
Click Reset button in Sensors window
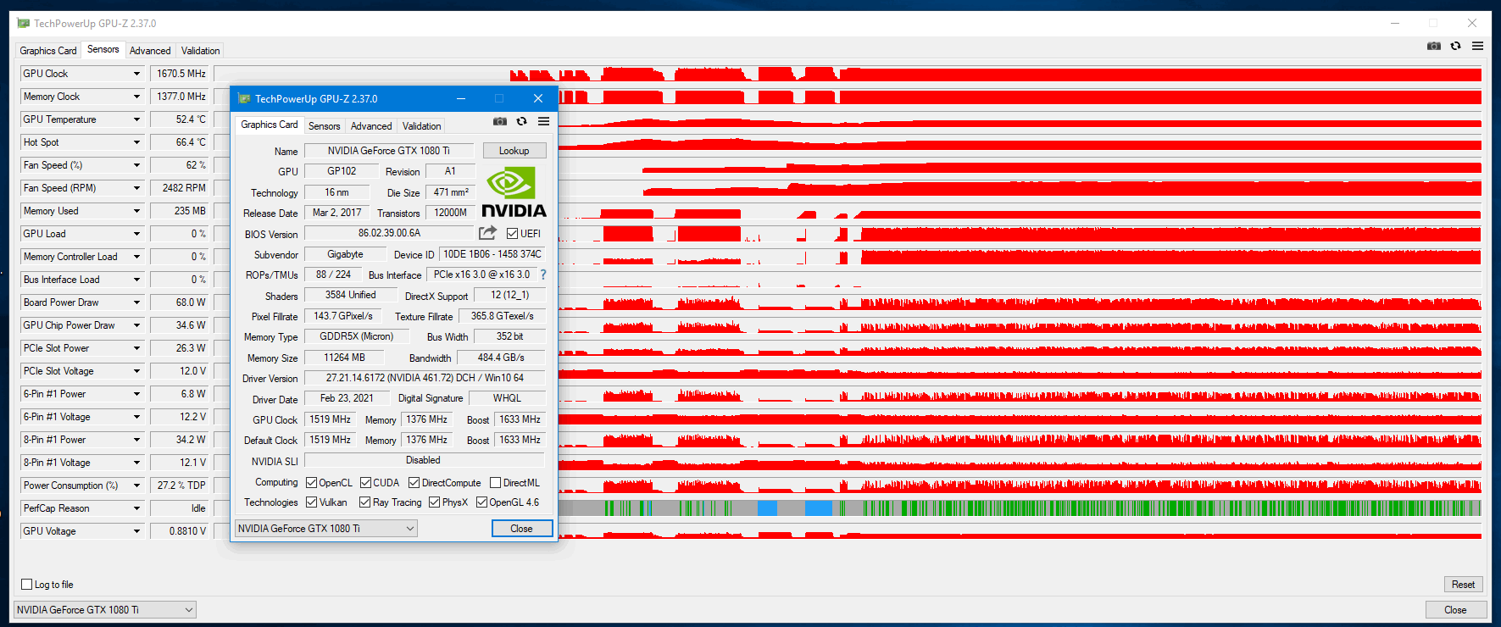(x=1463, y=585)
